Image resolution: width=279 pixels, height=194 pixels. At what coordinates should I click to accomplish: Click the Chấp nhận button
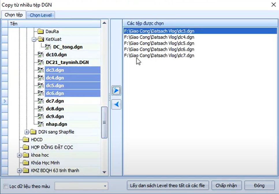point(227,185)
